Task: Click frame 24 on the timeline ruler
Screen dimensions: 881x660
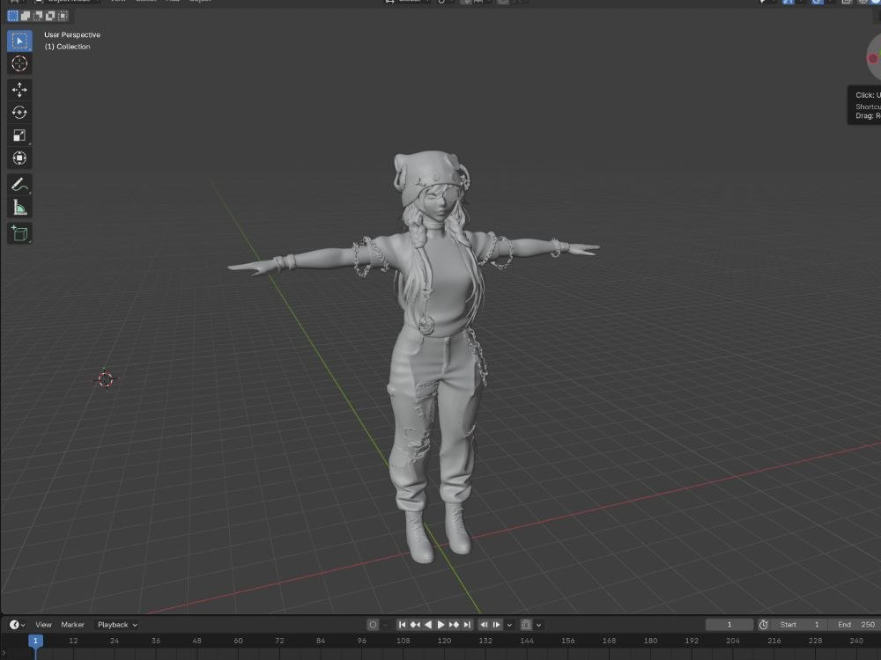Action: (115, 641)
